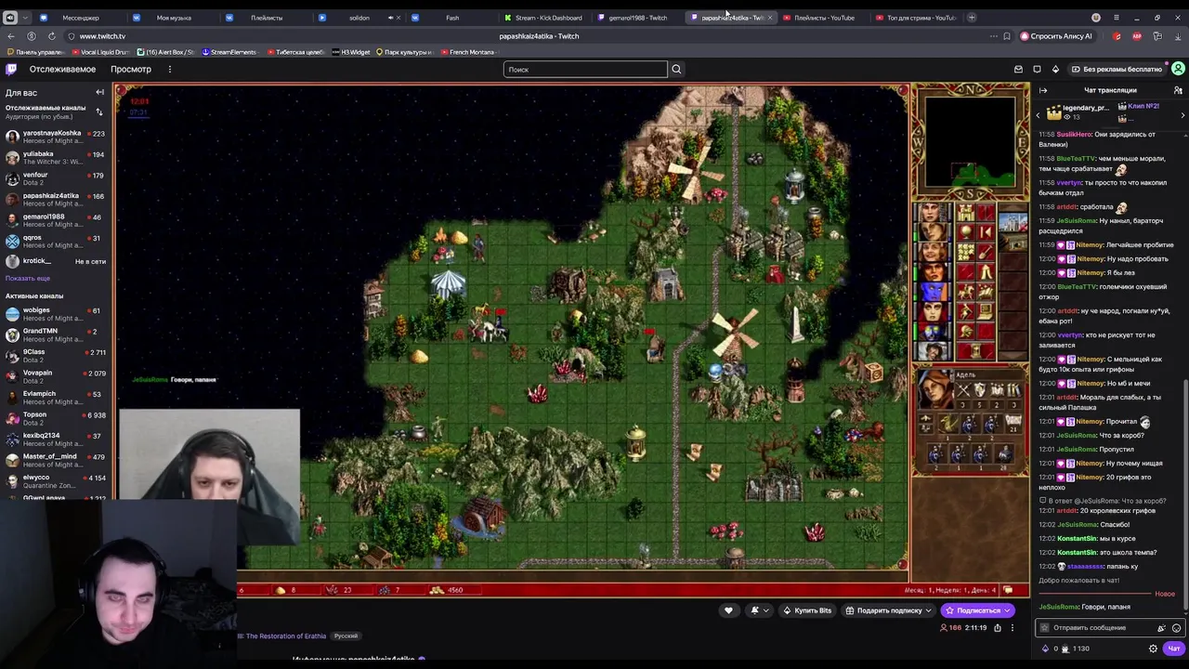Screen dimensions: 1189x669
Task: Open Topson channel in sidebar
Action: pos(54,418)
